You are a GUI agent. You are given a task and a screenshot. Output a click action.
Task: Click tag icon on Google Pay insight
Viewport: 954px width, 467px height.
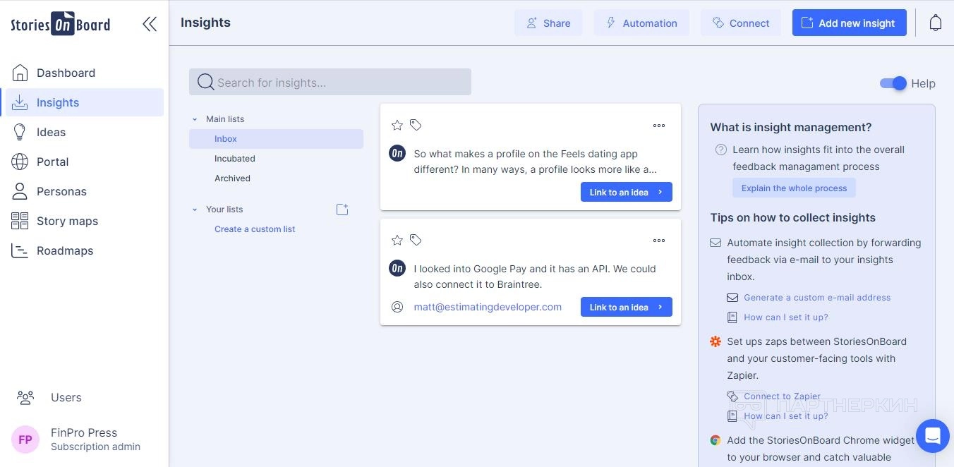(416, 240)
